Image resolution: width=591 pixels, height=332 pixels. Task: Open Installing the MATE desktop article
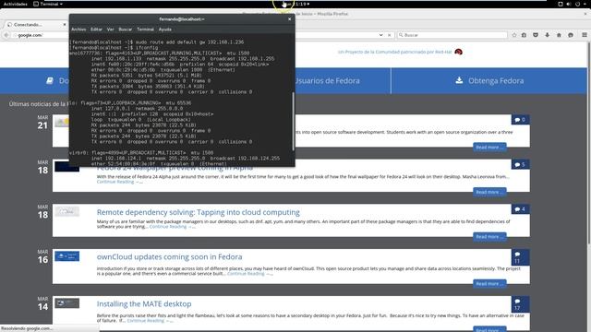pyautogui.click(x=144, y=303)
